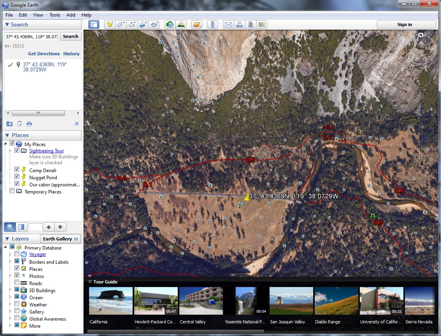
Task: Save image toolbar icon
Action: coord(250,25)
